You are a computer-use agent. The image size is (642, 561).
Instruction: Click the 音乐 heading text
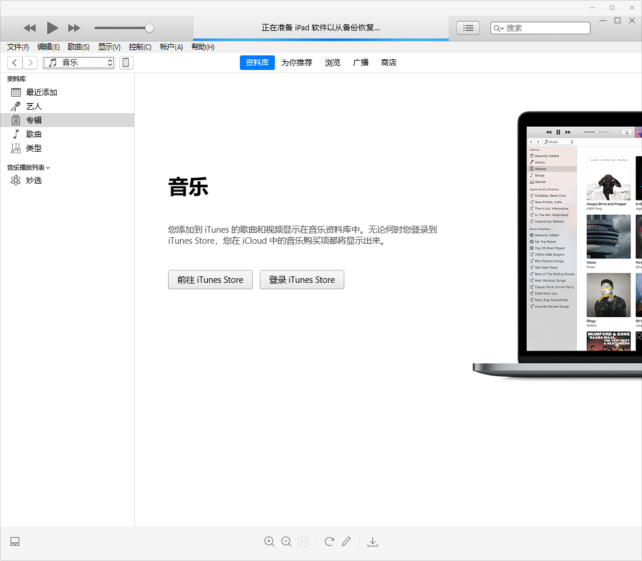[189, 187]
